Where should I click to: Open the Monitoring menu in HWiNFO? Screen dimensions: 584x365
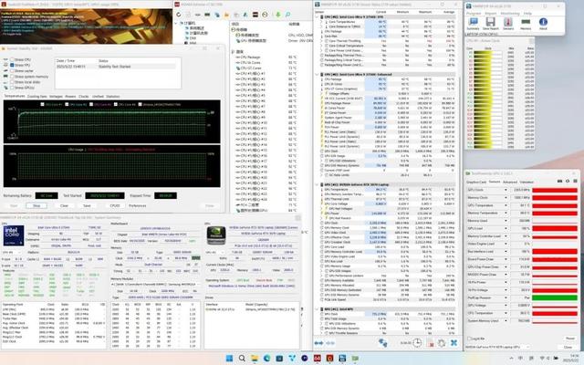click(x=509, y=14)
